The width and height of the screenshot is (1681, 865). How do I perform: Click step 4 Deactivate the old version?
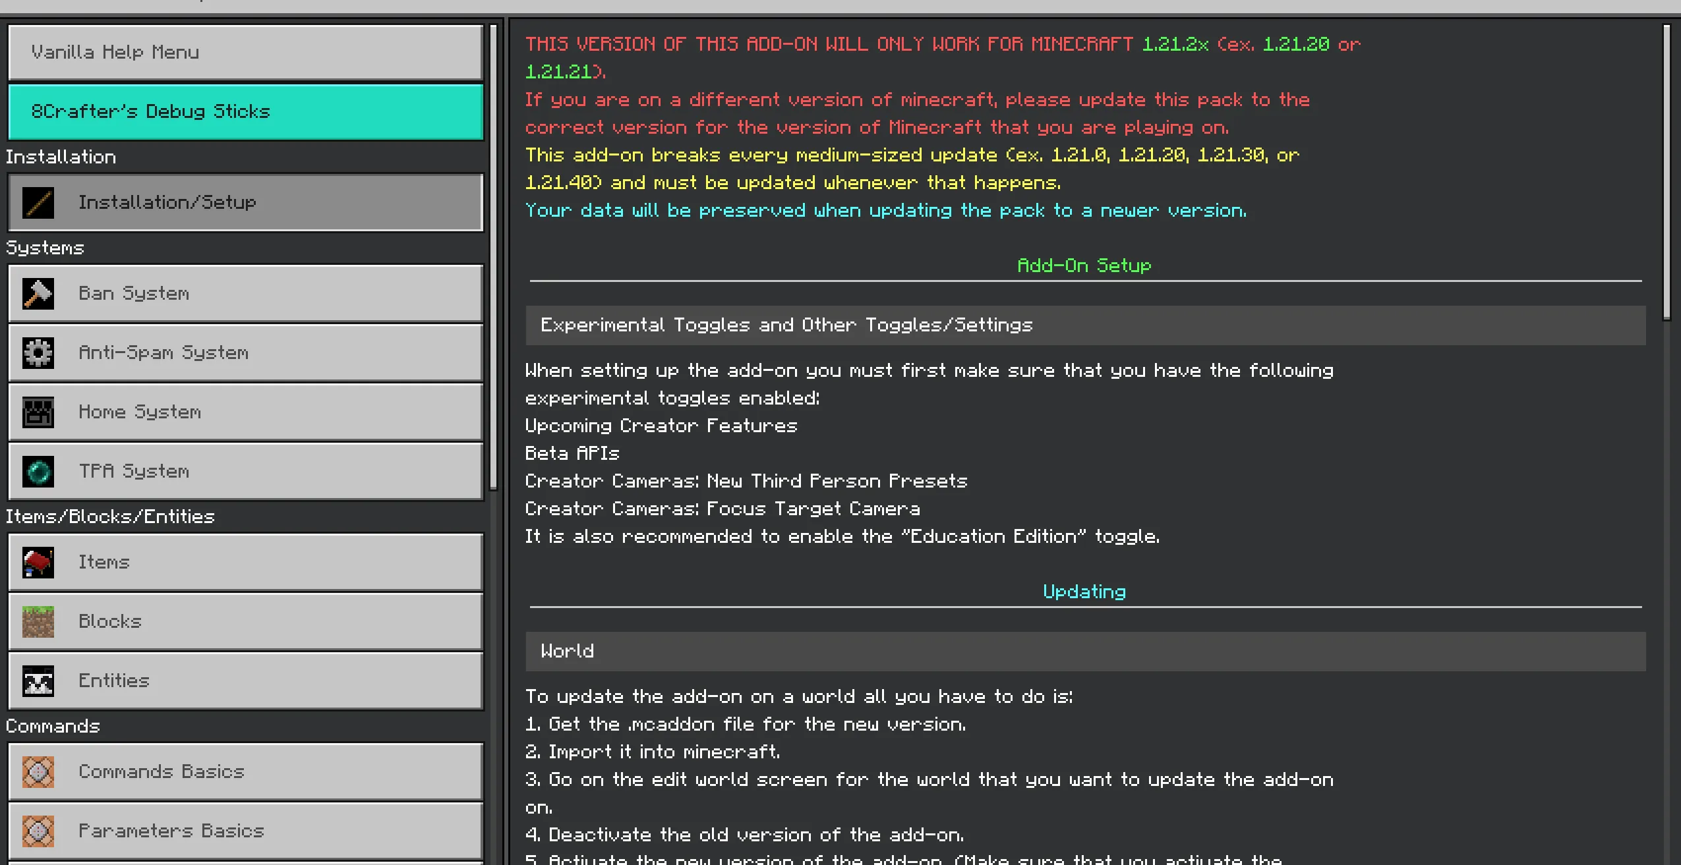pyautogui.click(x=745, y=835)
